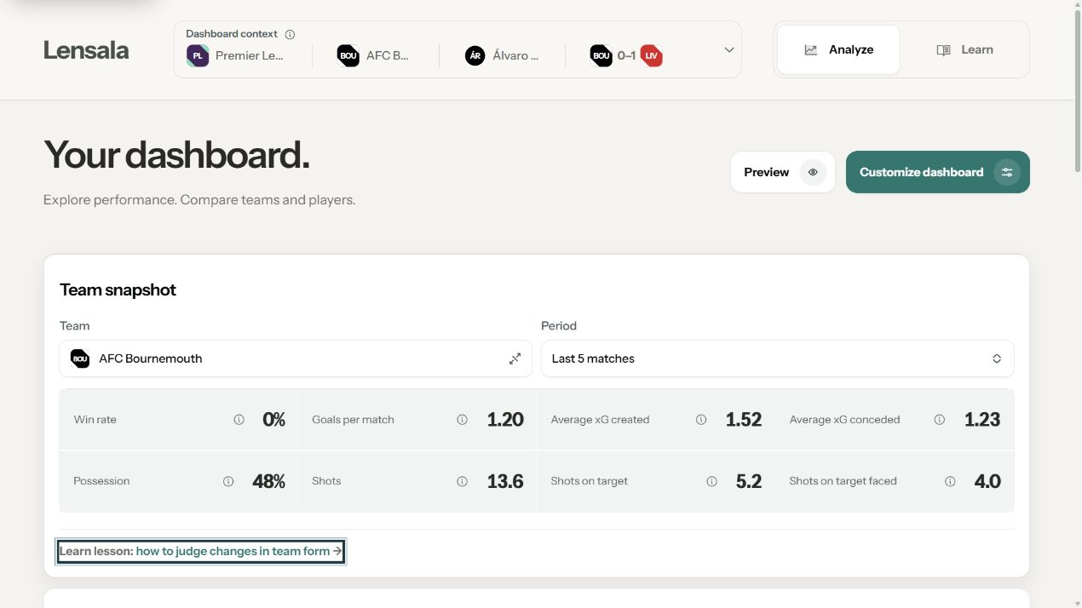This screenshot has height=608, width=1082.
Task: Click the Shots value 13.6
Action: [505, 481]
